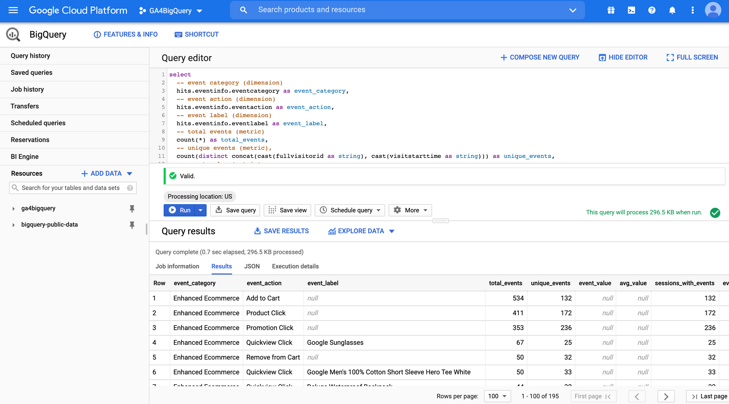Open the three-dot settings menu in header
Image resolution: width=729 pixels, height=404 pixels.
[x=693, y=10]
